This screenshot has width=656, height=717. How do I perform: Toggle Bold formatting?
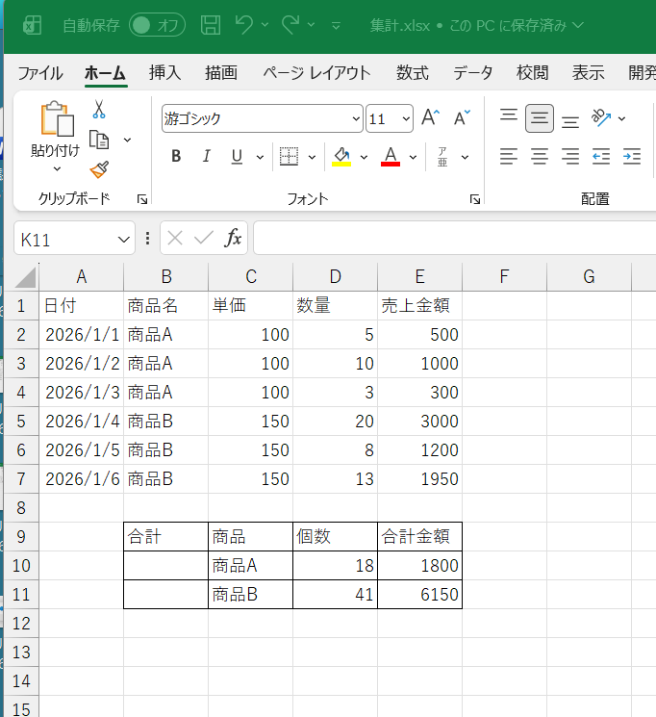tap(176, 157)
